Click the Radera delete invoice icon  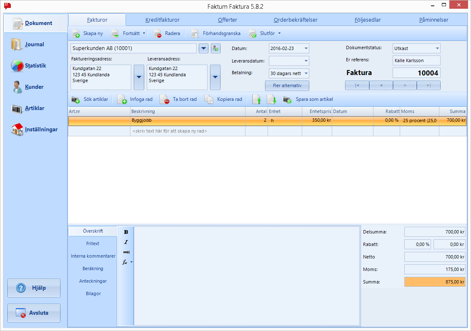pyautogui.click(x=158, y=34)
